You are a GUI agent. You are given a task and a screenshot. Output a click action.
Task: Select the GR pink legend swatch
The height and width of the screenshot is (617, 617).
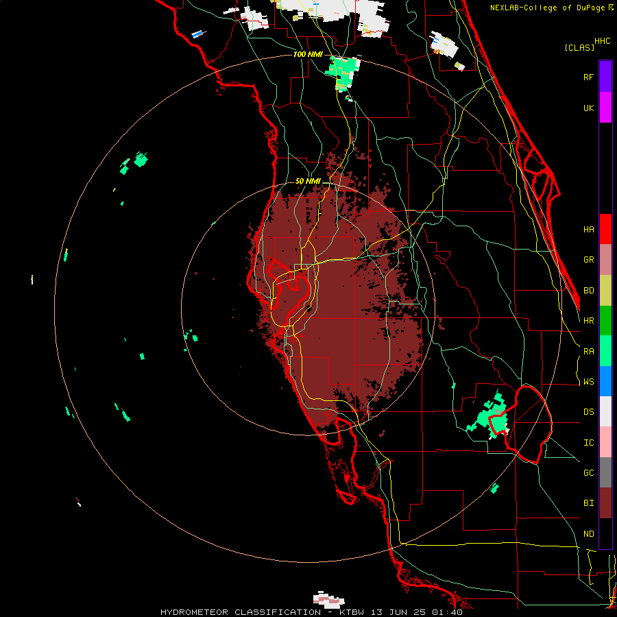click(x=605, y=259)
